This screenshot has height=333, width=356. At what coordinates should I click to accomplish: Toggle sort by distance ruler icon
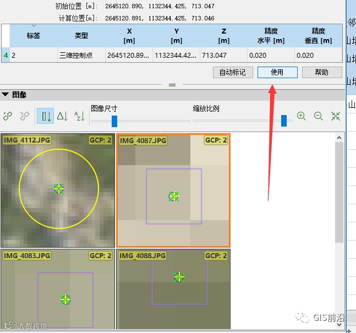point(46,116)
